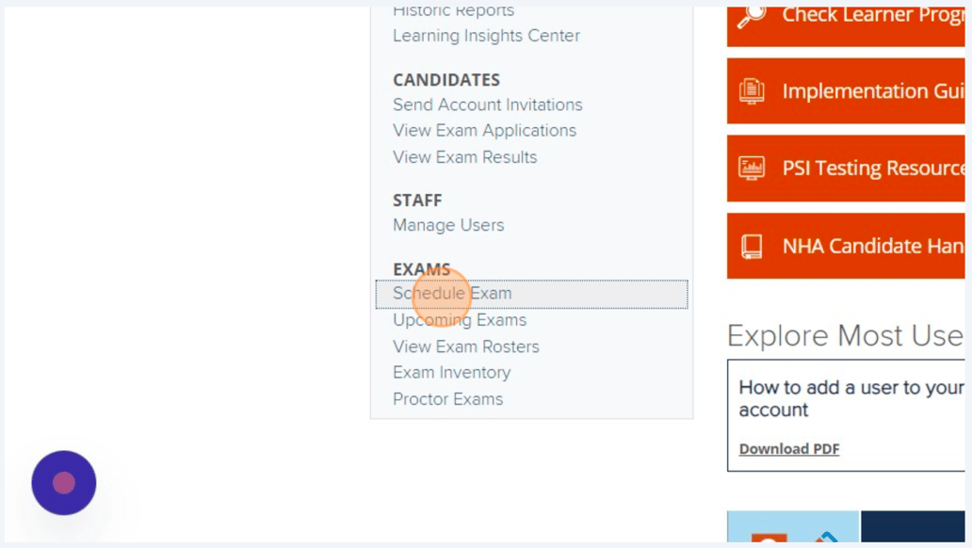This screenshot has width=972, height=548.
Task: Open View Exam Applications
Action: pos(484,130)
